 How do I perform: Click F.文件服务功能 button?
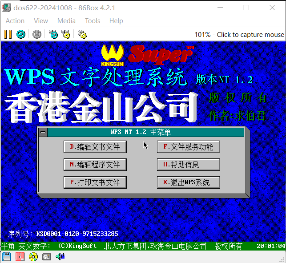click(189, 147)
